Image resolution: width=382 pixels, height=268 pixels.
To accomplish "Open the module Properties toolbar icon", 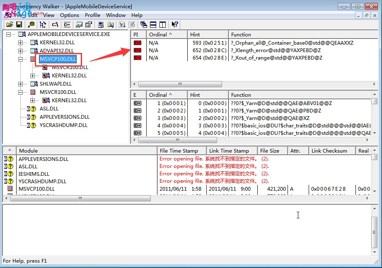I will tap(89, 24).
